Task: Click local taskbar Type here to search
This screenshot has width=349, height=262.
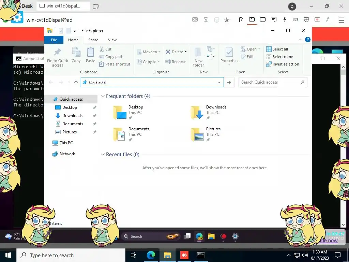Action: coord(71,255)
